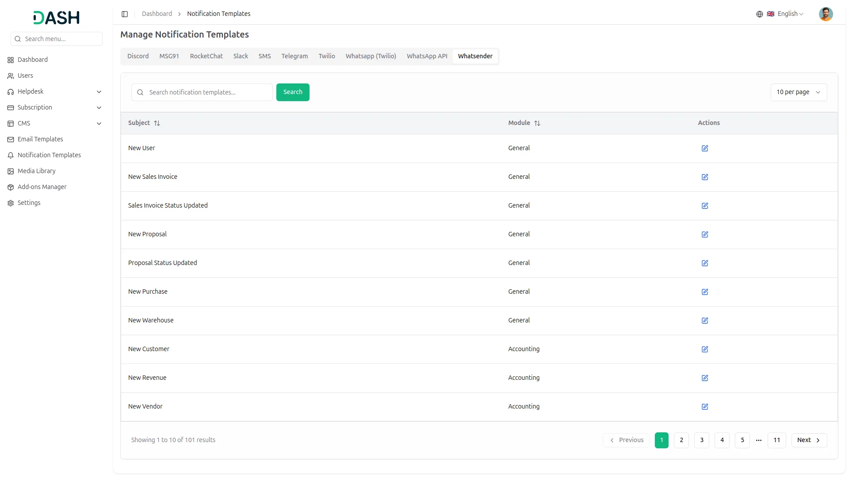Image resolution: width=849 pixels, height=477 pixels.
Task: Open Media Library in sidebar
Action: tap(36, 171)
